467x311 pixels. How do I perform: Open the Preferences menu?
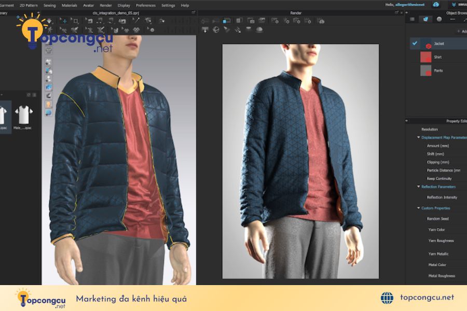coord(146,5)
